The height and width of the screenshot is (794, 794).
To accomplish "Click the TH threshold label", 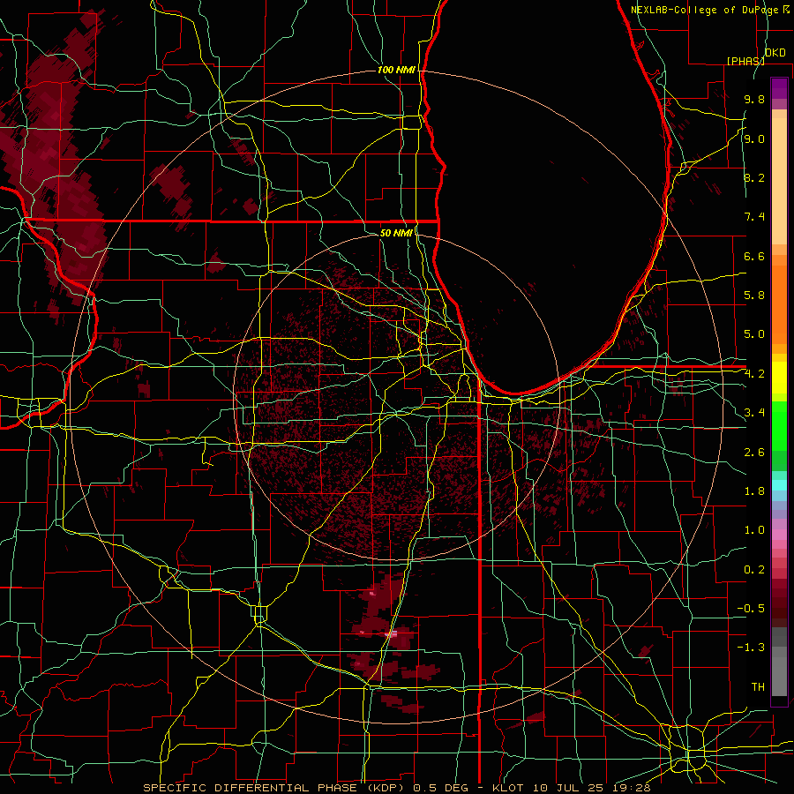I will point(758,687).
